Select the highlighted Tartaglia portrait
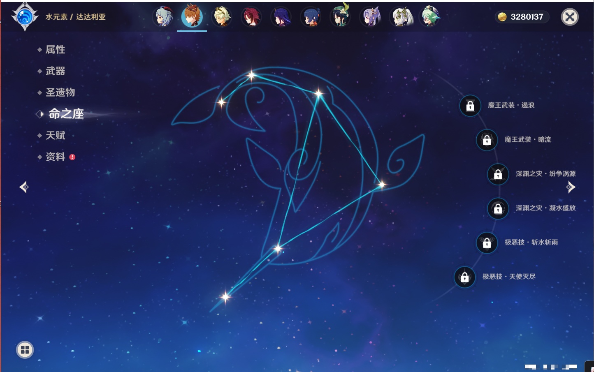Viewport: 594px width, 372px height. coord(192,16)
